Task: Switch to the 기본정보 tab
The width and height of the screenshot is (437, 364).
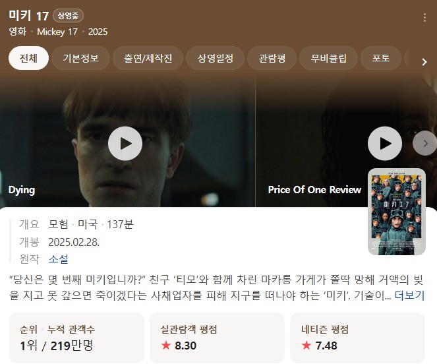Action: (80, 58)
